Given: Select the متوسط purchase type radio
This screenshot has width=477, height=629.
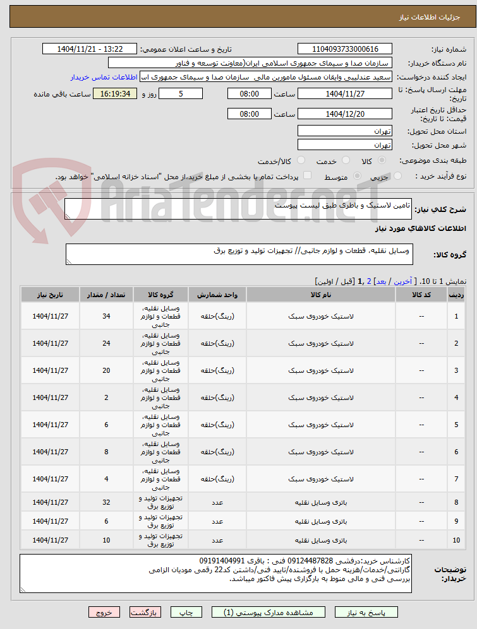Looking at the screenshot, I should (x=357, y=175).
